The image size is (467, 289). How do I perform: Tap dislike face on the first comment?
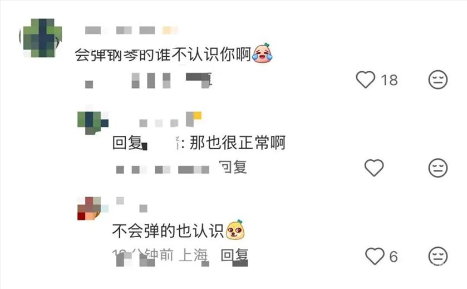pyautogui.click(x=438, y=80)
